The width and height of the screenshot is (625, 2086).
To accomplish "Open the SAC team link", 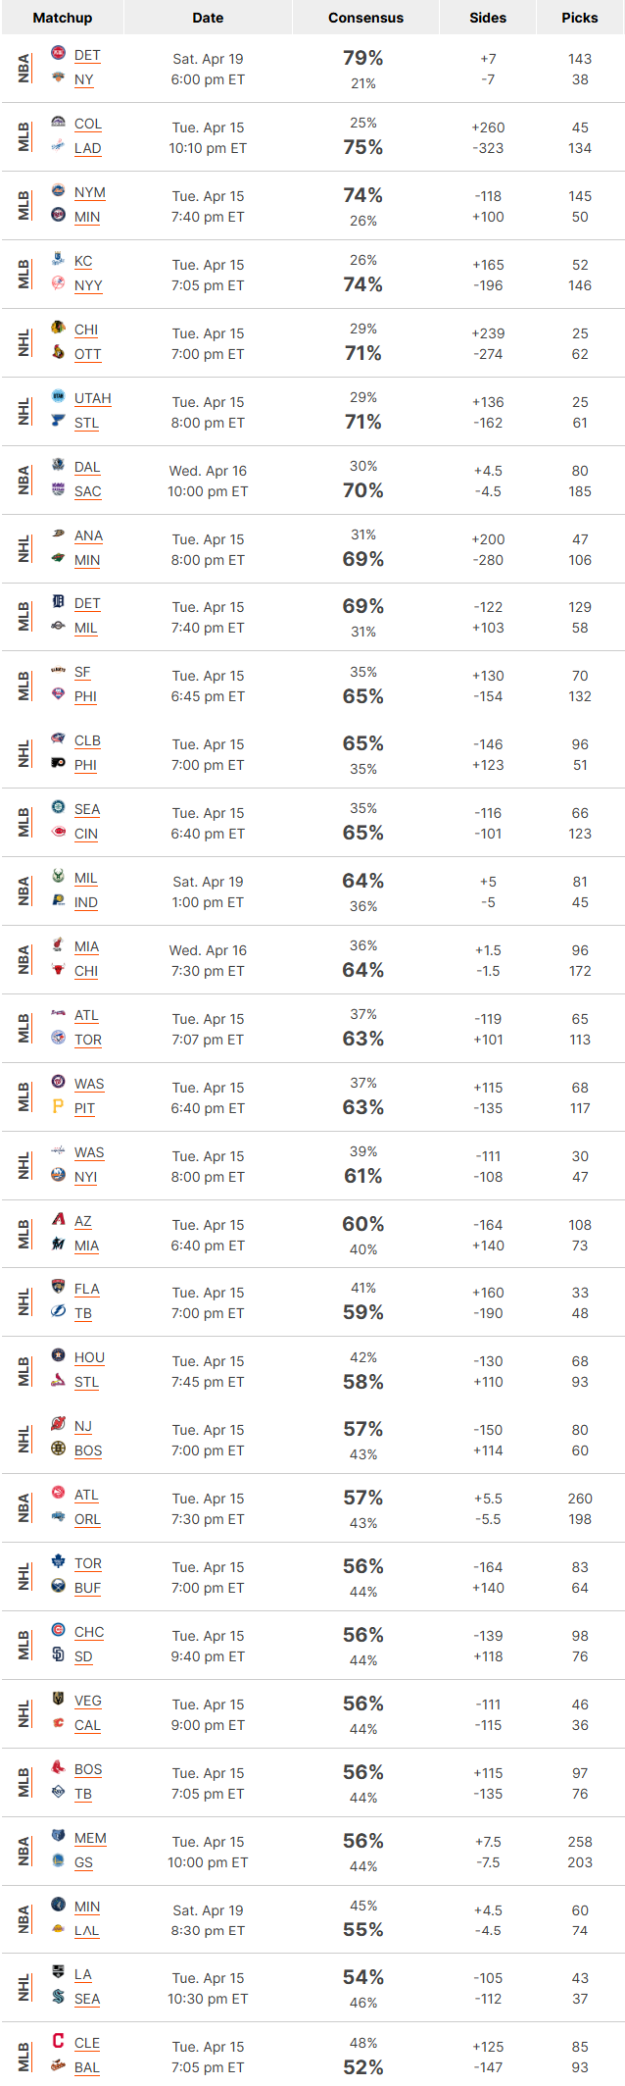I will (x=87, y=491).
